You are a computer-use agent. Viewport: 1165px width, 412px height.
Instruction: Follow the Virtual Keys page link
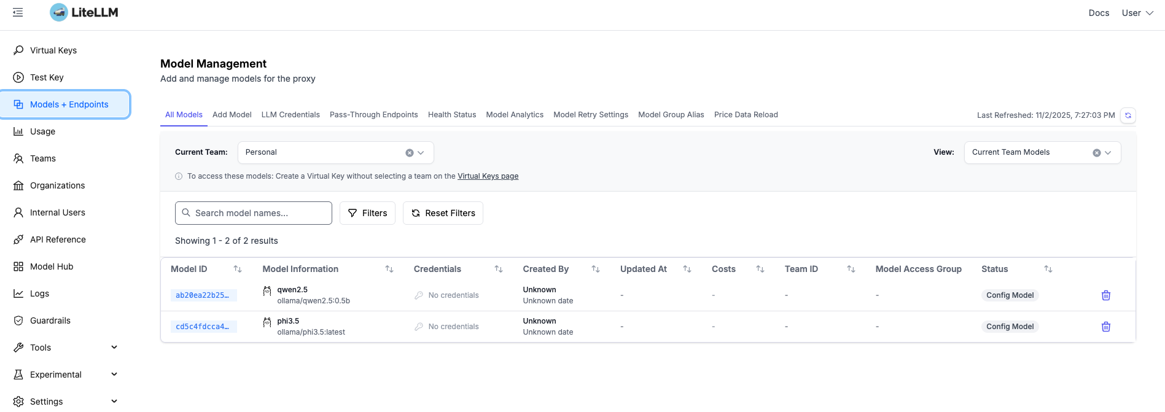[x=488, y=176]
